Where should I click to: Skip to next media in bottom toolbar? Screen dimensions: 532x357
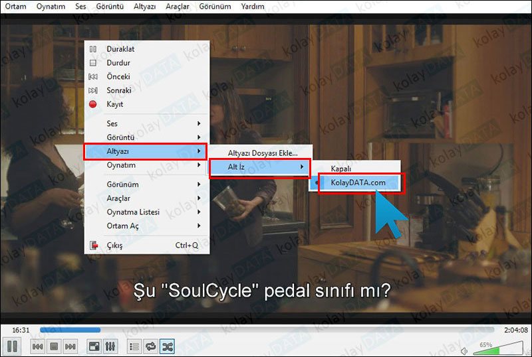70,346
